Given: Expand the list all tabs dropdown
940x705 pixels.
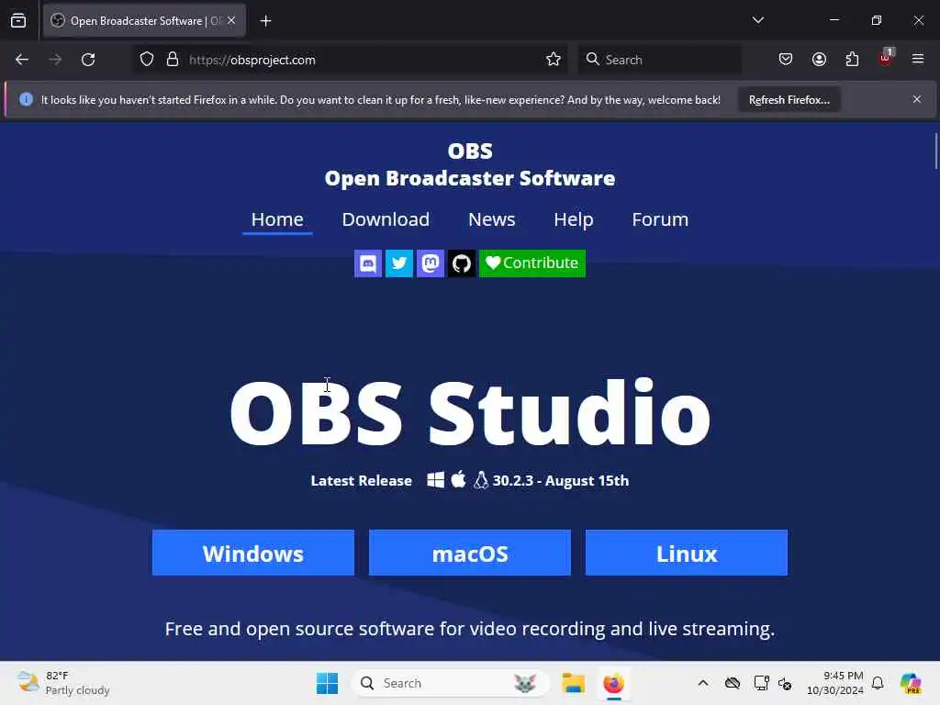Looking at the screenshot, I should [757, 20].
